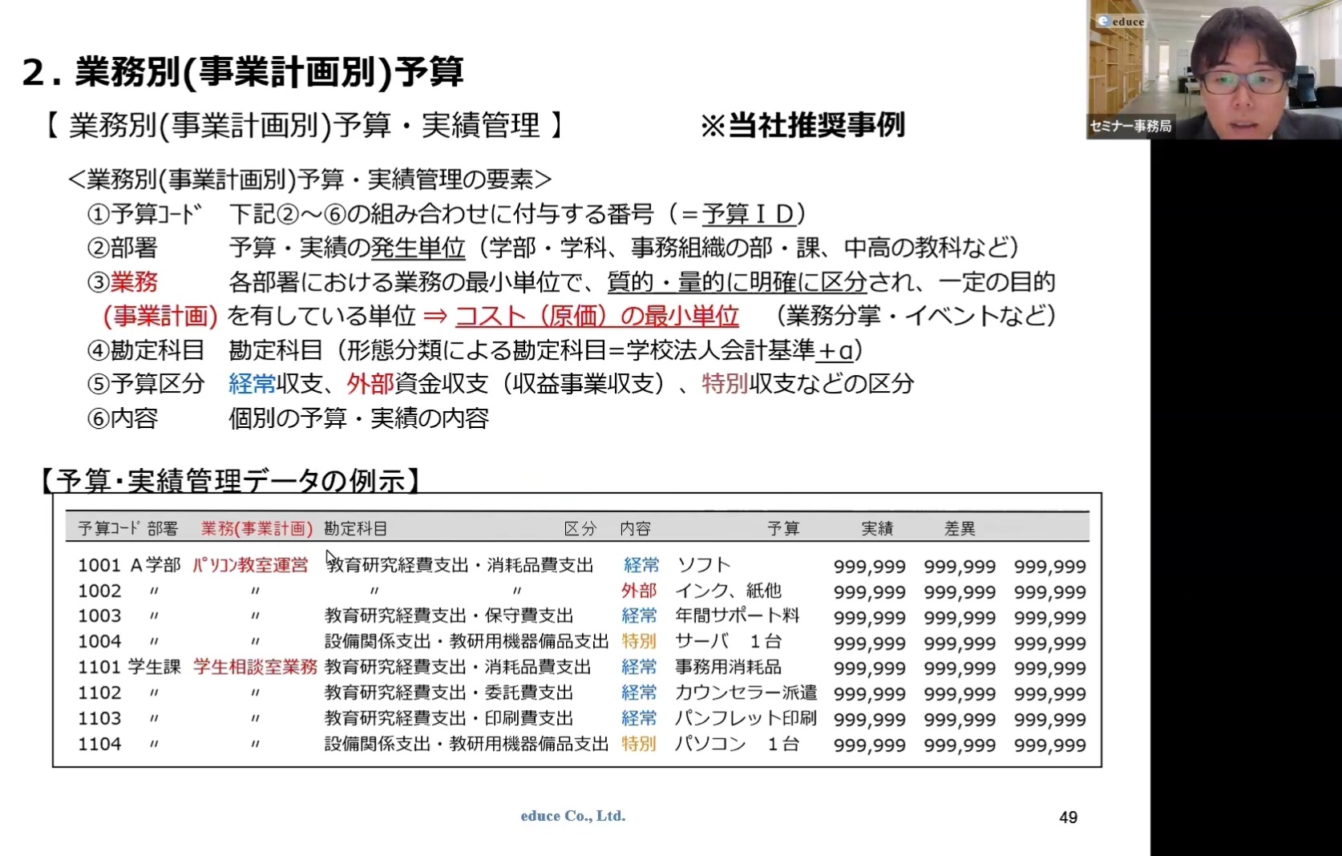Click the speaker webcam thumbnail
This screenshot has width=1342, height=856.
[x=1214, y=70]
